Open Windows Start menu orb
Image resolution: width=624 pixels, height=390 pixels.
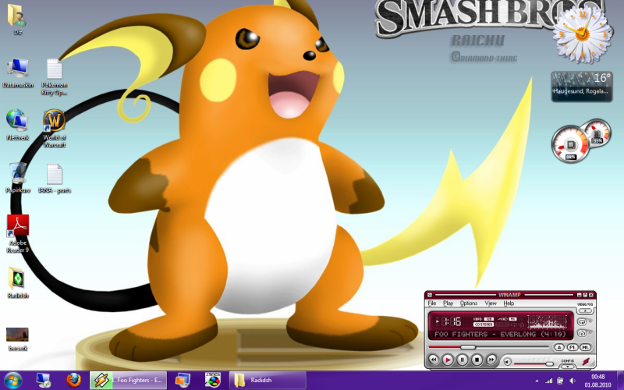[13, 380]
